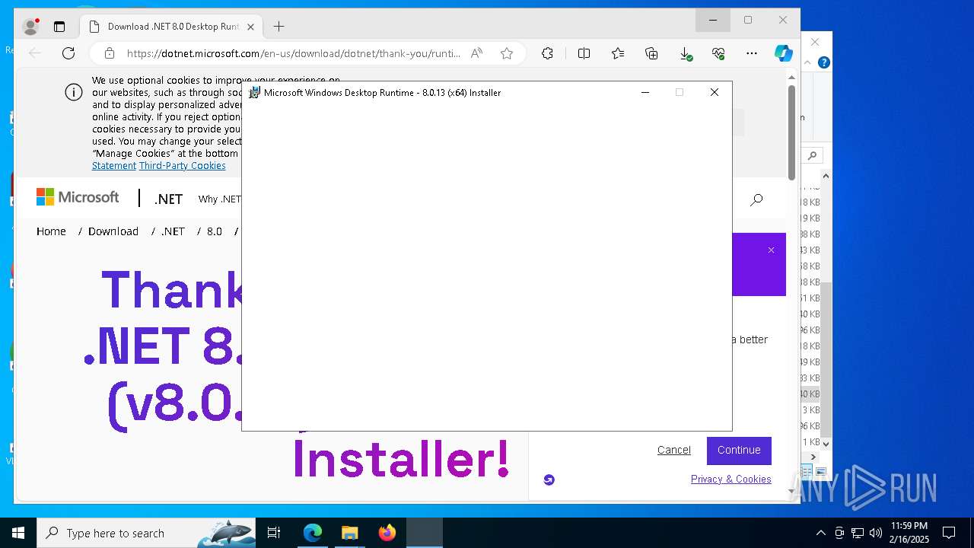Open the Windows Start menu
This screenshot has width=974, height=548.
(18, 533)
